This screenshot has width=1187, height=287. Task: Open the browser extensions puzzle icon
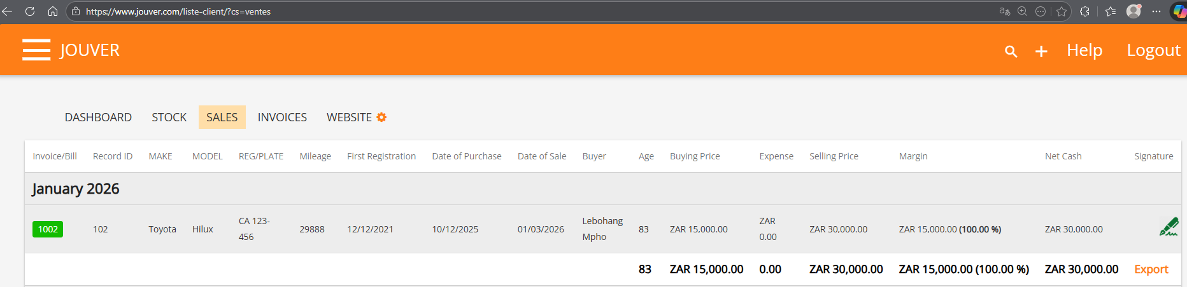(1084, 11)
